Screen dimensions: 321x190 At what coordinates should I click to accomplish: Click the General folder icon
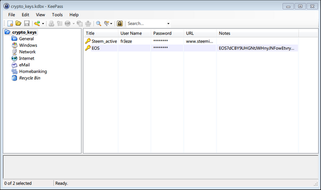point(15,38)
